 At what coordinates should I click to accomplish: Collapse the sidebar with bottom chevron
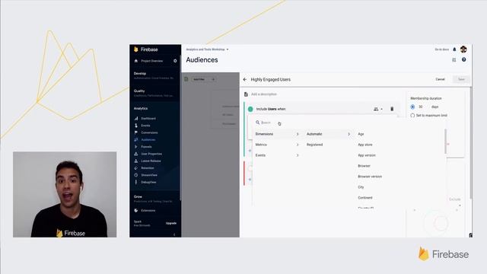(174, 234)
